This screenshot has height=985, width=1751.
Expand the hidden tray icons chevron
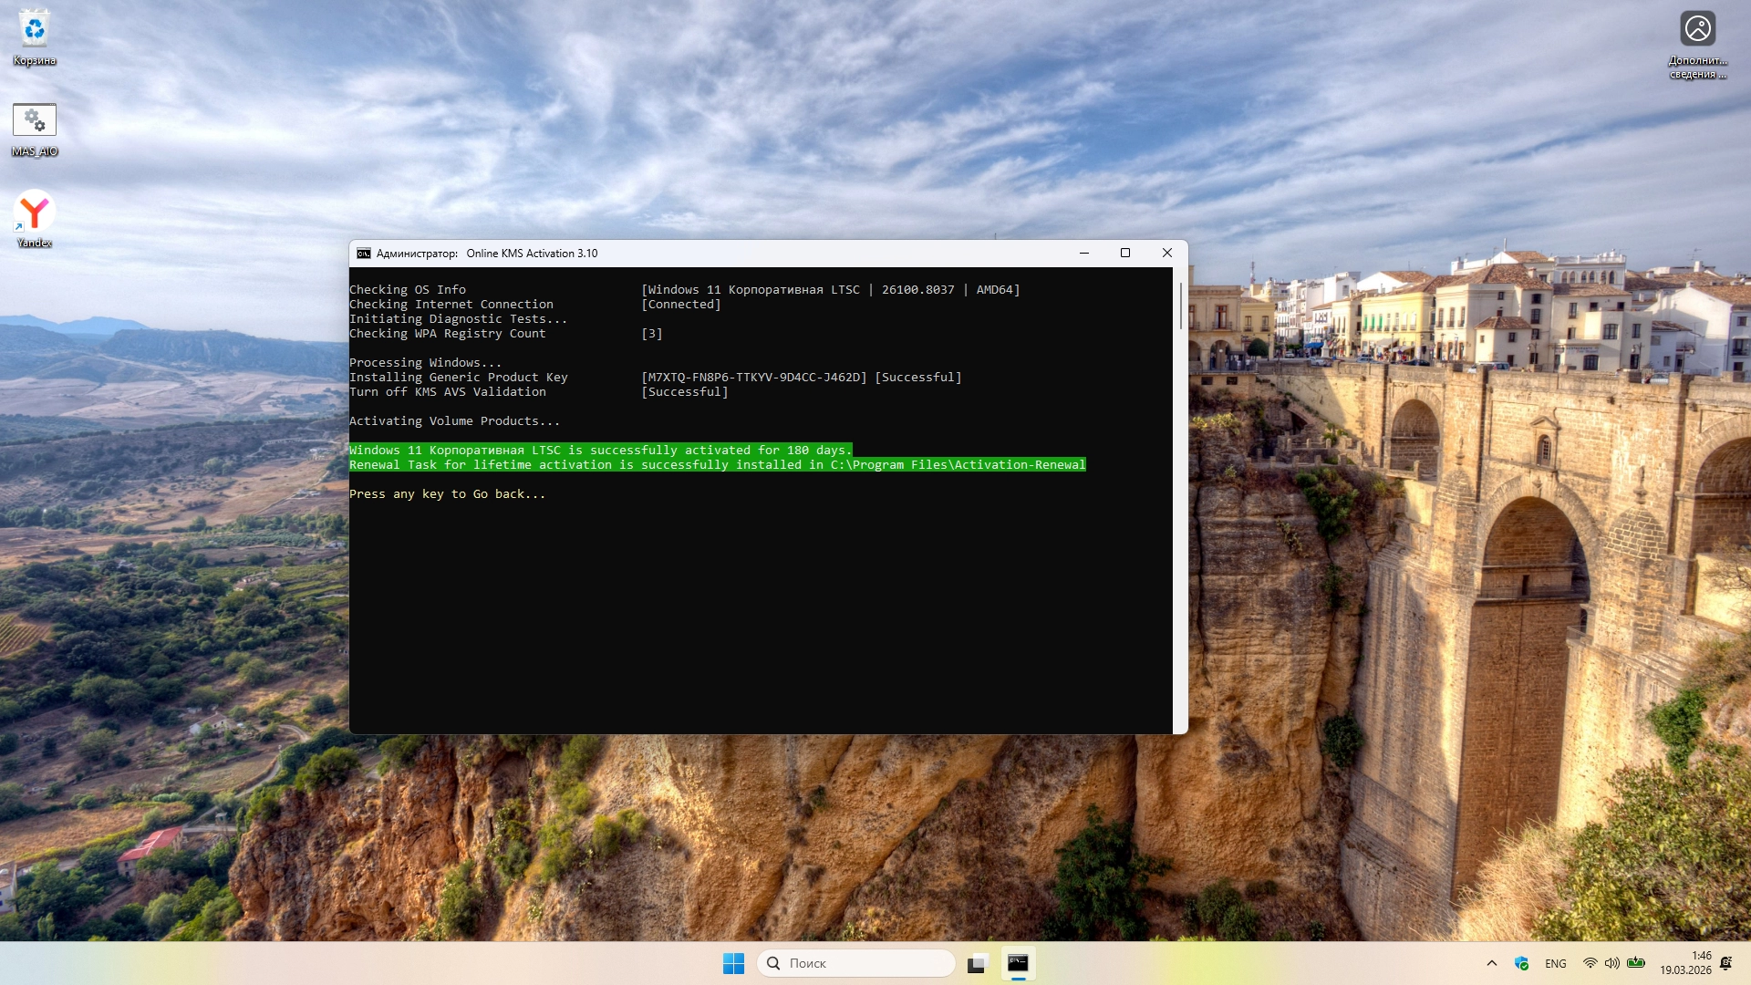(x=1492, y=963)
